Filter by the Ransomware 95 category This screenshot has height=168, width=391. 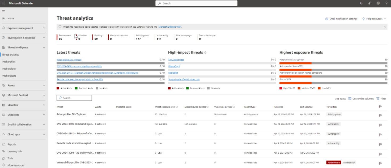[64, 37]
